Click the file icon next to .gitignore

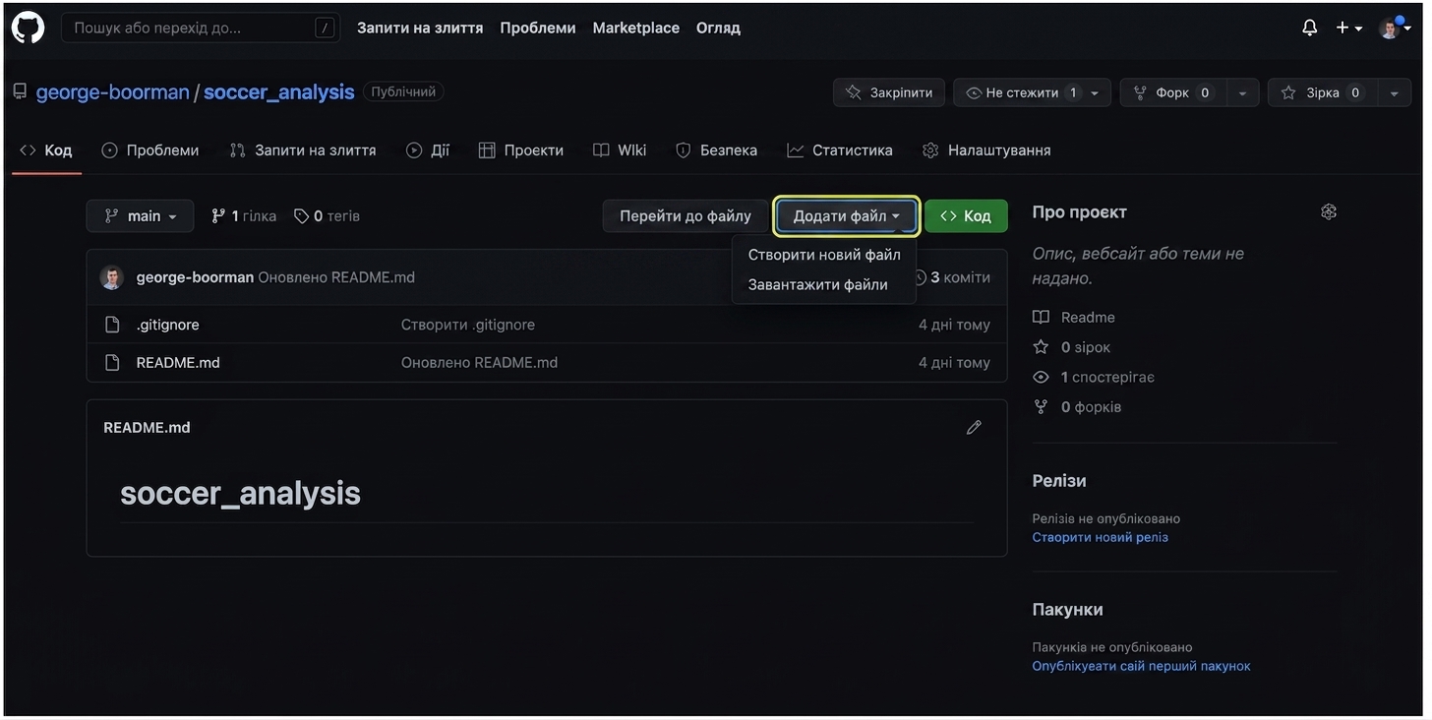click(112, 325)
